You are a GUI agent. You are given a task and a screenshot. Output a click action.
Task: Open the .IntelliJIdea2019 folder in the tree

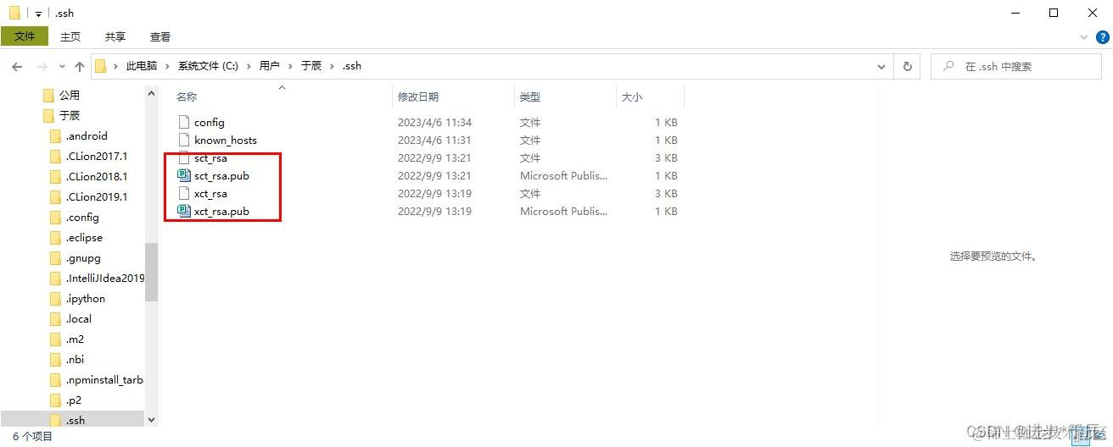[105, 279]
